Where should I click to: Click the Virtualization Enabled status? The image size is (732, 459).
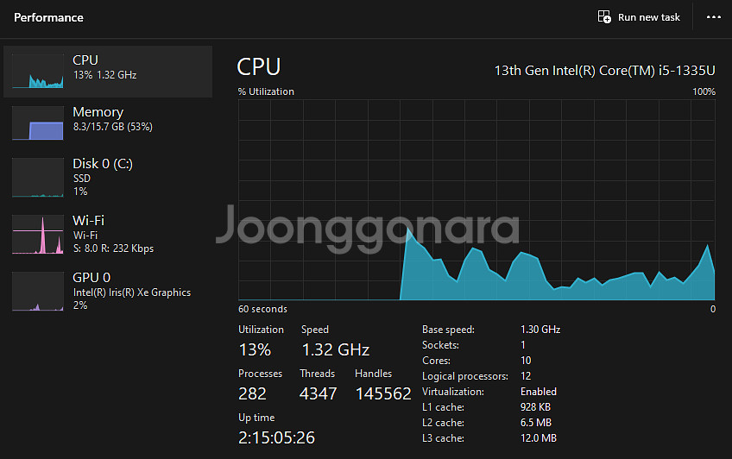[x=539, y=392]
